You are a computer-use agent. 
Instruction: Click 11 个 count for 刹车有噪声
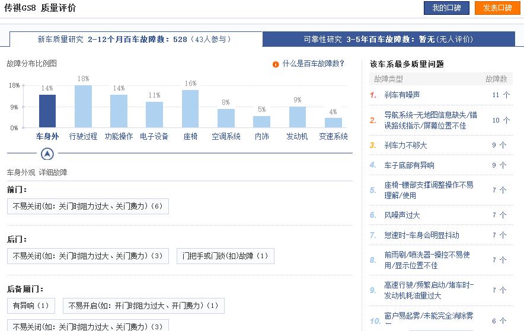(x=501, y=95)
